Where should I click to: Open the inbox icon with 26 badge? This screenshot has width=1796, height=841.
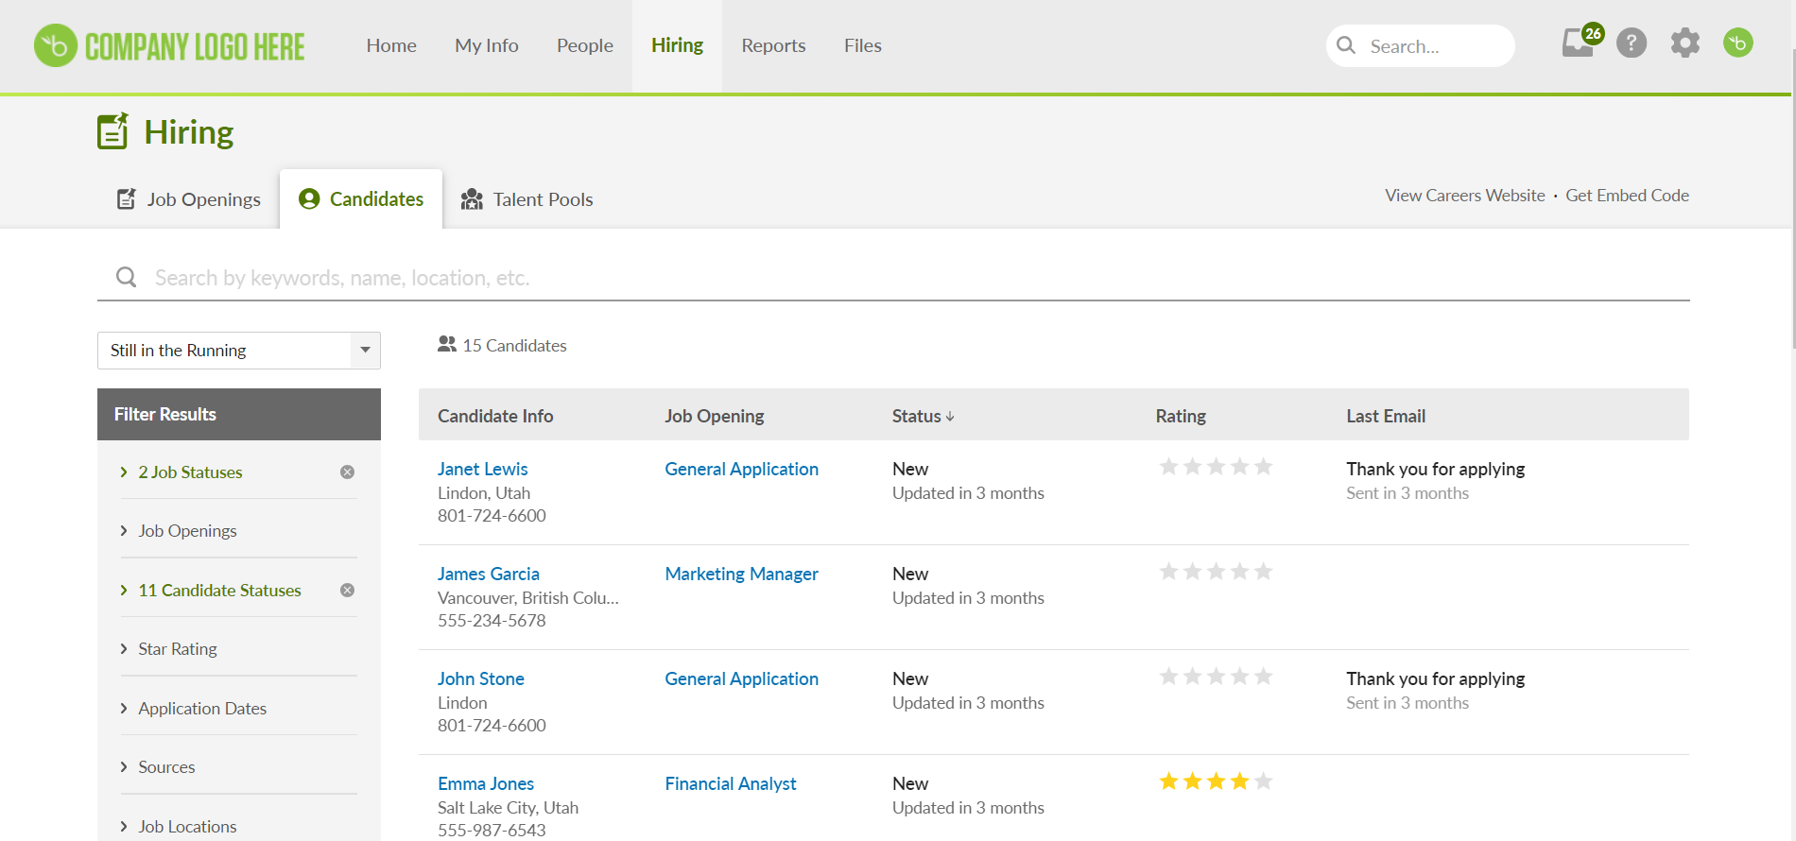click(1581, 42)
